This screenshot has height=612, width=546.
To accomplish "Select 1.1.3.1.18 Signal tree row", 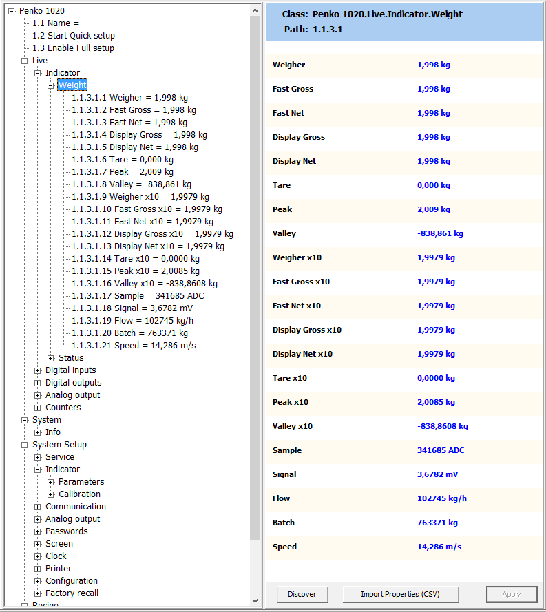I will click(x=132, y=308).
